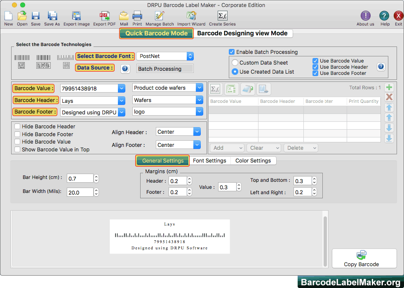This screenshot has width=404, height=288.
Task: Open the Clear dropdown below the batch table
Action: [x=264, y=148]
